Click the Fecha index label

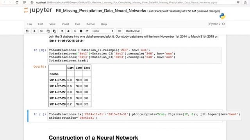coord(54,74)
